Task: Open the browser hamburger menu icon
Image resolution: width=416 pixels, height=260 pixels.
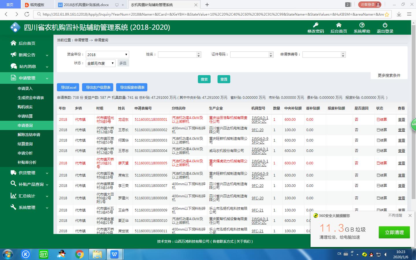Action: pos(409,14)
